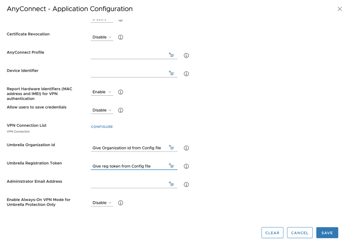The image size is (350, 244).
Task: View info for Enable Always-On VPN Mode
Action: tap(120, 203)
